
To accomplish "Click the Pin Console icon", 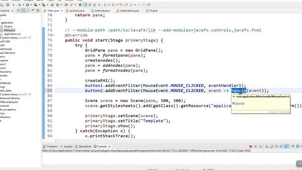I will [x=293, y=146].
